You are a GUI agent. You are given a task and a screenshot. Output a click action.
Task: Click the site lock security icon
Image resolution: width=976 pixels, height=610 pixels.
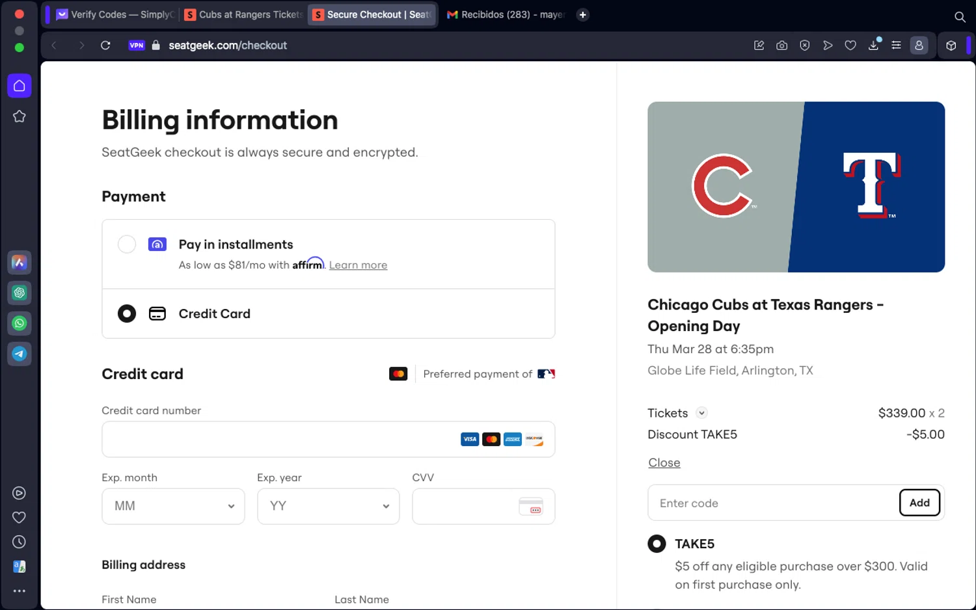click(x=156, y=46)
